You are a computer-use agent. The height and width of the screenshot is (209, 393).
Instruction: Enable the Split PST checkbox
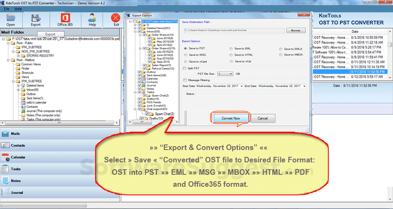pos(185,68)
